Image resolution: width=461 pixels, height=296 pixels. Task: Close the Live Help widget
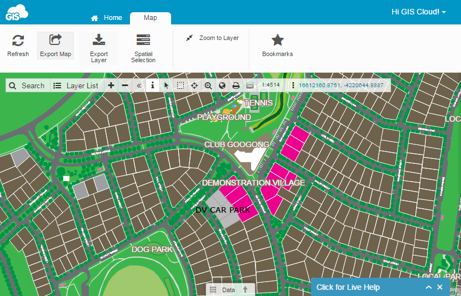(x=440, y=287)
